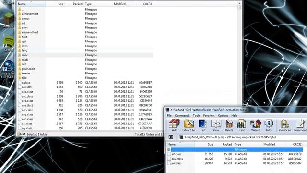Image resolution: width=307 pixels, height=173 pixels.
Task: Select aif.class in the X-RayMod archive
Action: tap(235, 154)
